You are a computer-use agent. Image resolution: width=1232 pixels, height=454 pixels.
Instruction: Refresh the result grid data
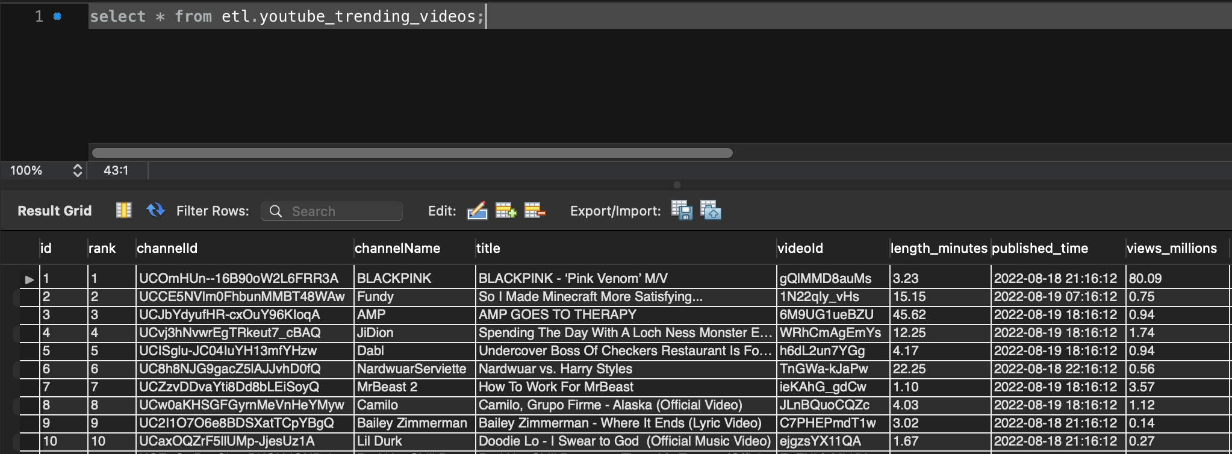[155, 210]
